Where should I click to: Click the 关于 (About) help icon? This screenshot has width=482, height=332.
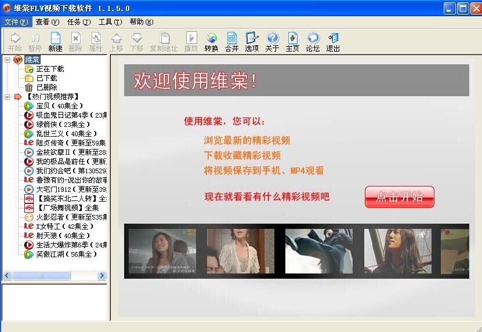272,42
